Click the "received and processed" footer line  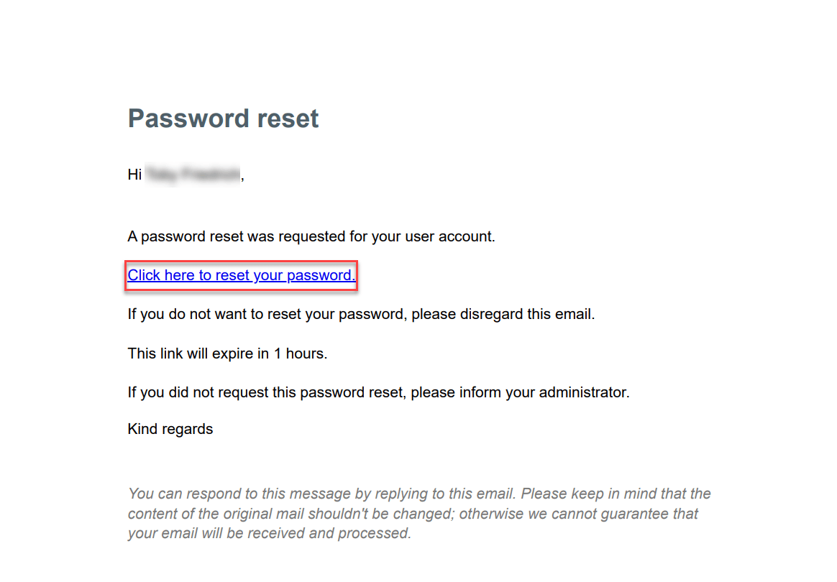pyautogui.click(x=269, y=533)
